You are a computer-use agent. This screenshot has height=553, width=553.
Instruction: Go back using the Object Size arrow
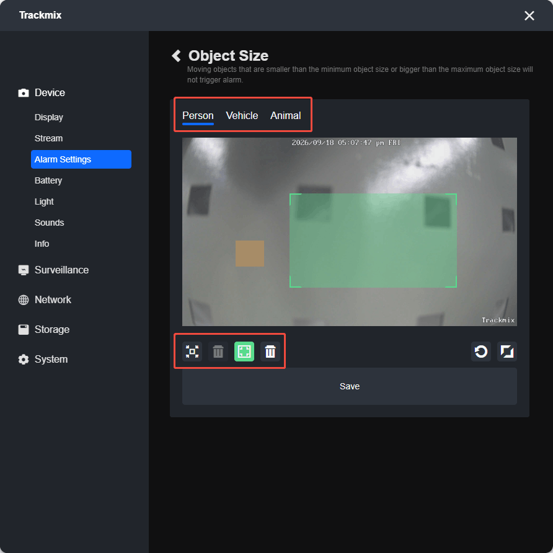(176, 56)
